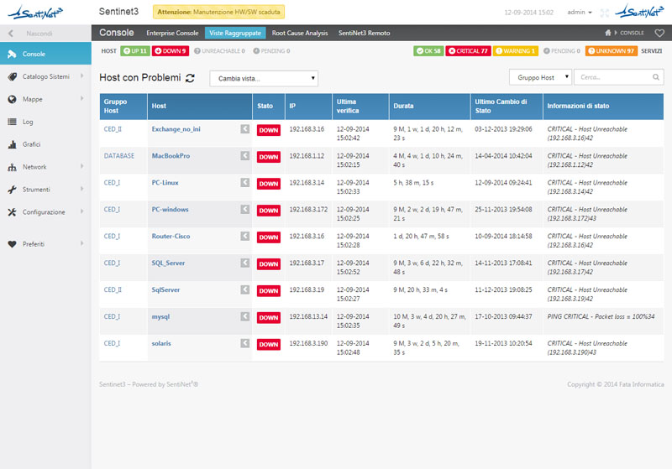672x469 pixels.
Task: Open the Enterprise Console tab
Action: pyautogui.click(x=172, y=33)
